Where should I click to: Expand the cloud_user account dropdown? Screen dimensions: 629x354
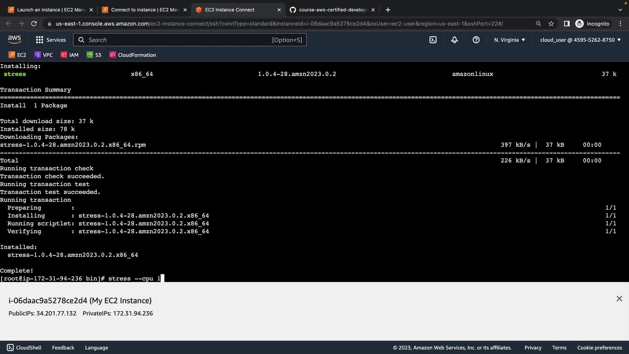click(x=580, y=40)
